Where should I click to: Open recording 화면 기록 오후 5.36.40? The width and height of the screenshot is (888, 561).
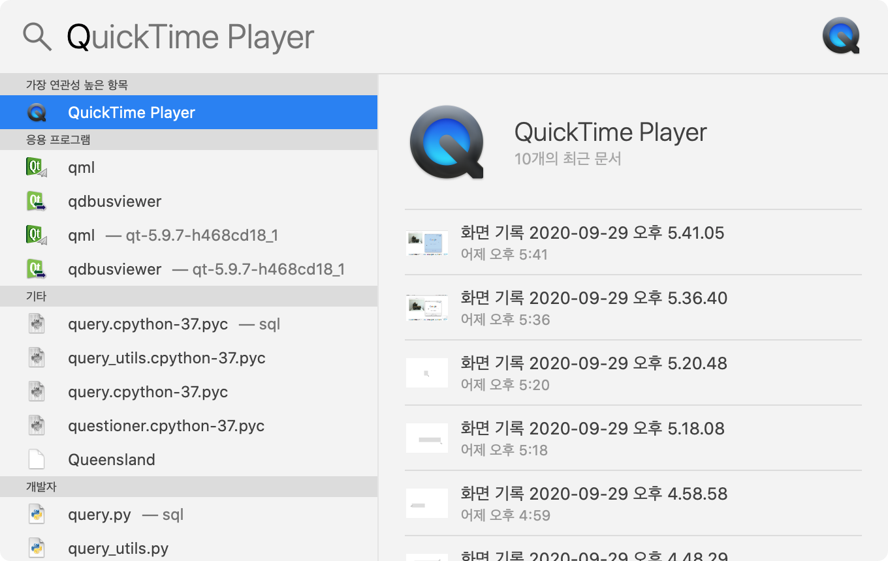coord(633,307)
